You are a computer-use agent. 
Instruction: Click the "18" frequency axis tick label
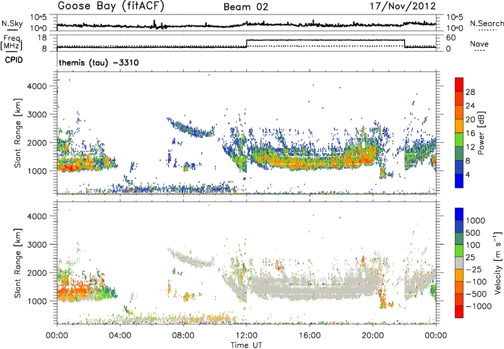pos(42,38)
